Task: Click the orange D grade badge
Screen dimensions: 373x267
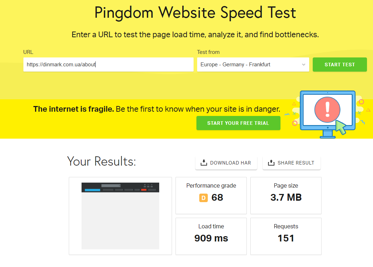Action: pyautogui.click(x=203, y=198)
